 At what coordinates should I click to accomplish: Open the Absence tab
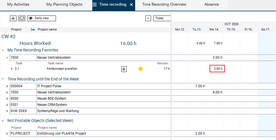212,5
